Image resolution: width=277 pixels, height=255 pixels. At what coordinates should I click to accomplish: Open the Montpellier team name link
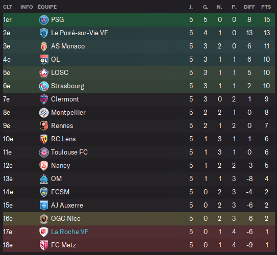coord(68,113)
